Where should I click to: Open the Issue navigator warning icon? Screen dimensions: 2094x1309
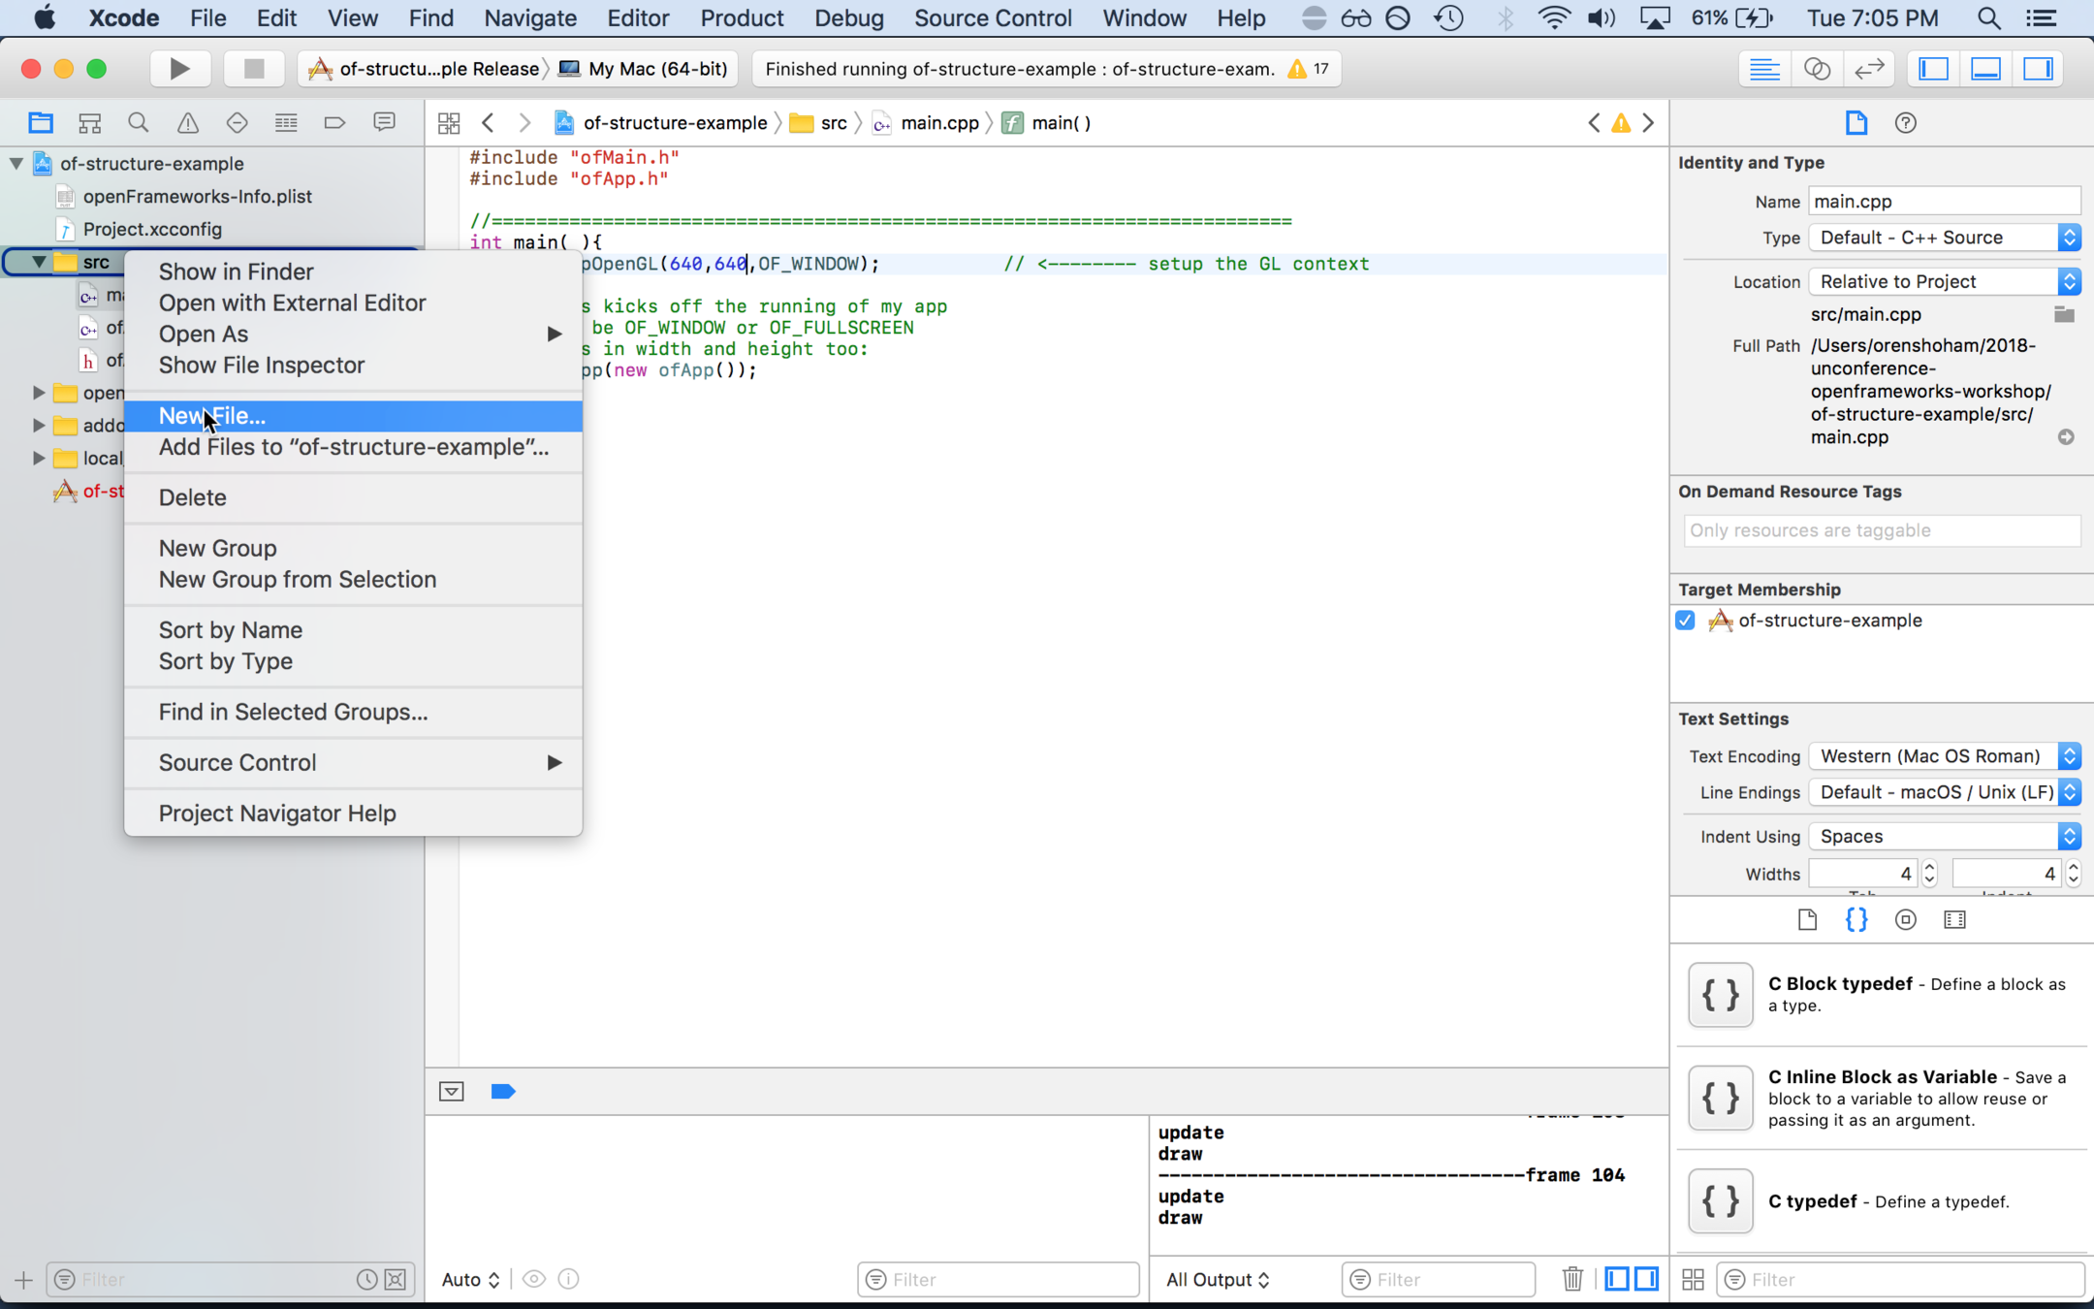[x=187, y=123]
